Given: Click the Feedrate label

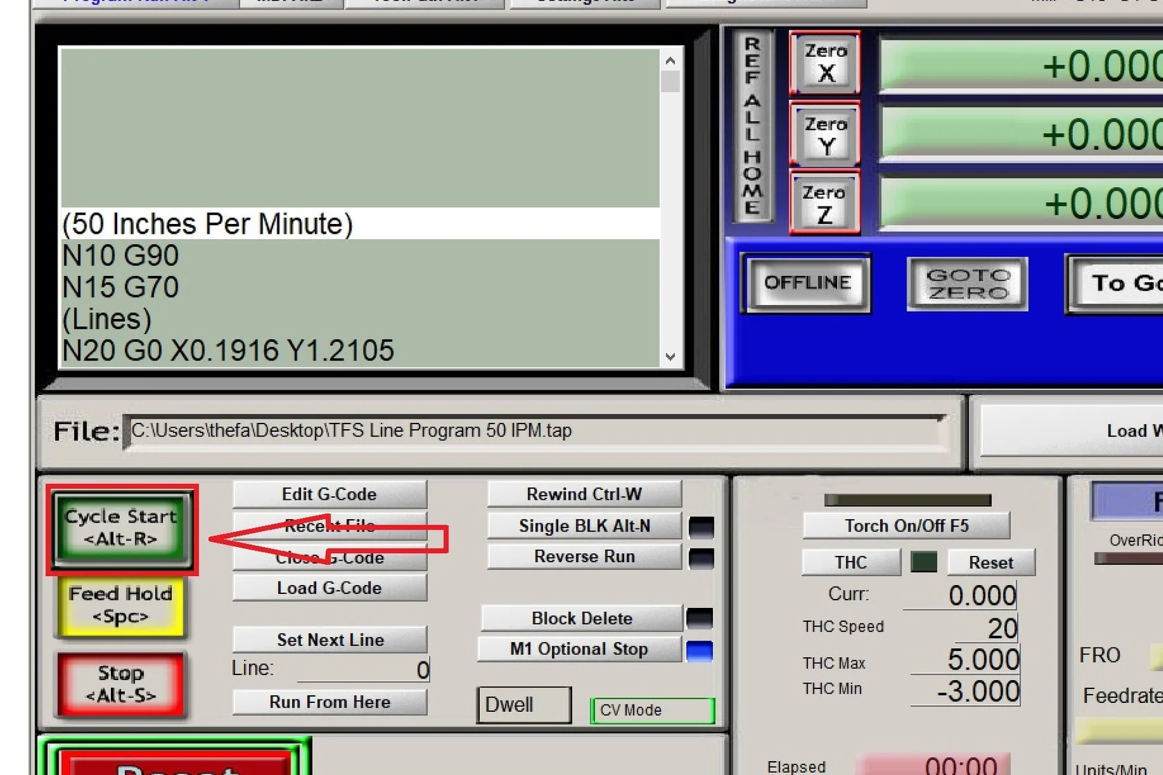Looking at the screenshot, I should tap(1123, 695).
